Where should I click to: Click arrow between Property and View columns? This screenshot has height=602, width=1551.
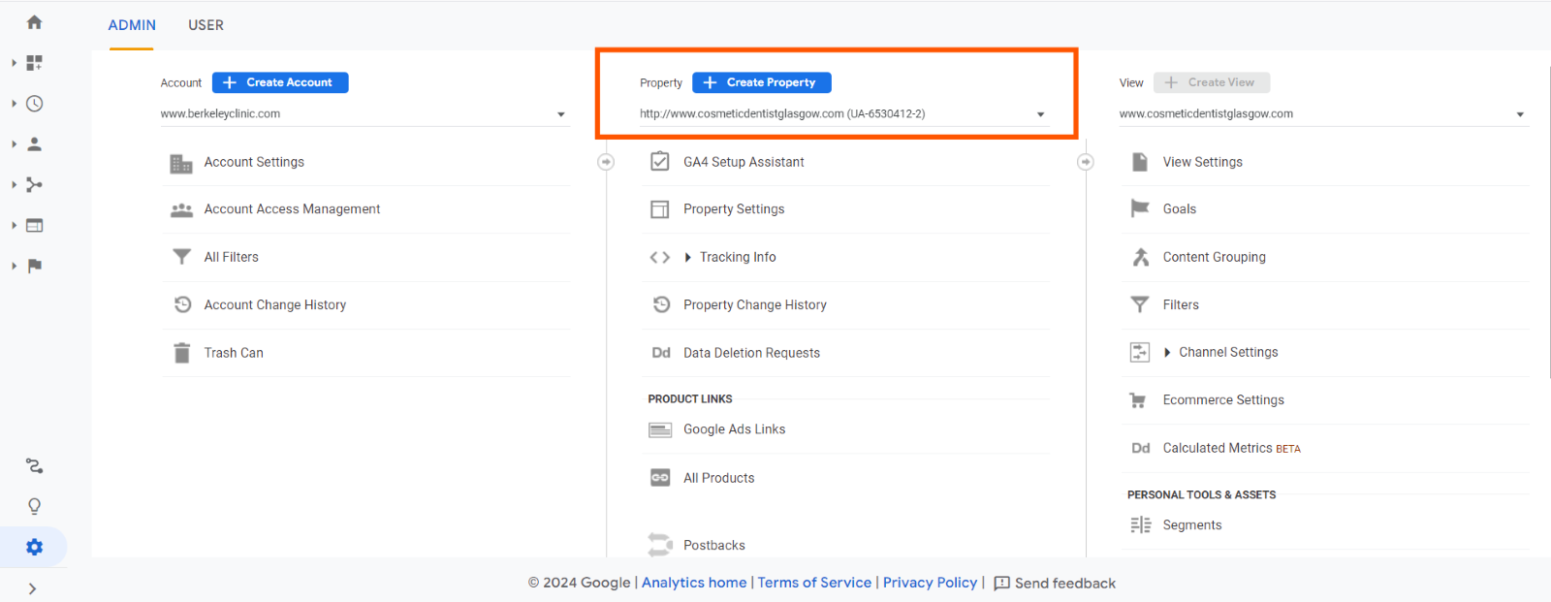[x=1086, y=162]
